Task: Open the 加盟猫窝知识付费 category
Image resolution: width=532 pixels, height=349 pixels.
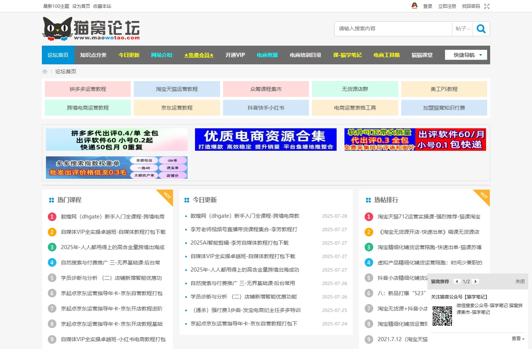Action: pos(444,108)
